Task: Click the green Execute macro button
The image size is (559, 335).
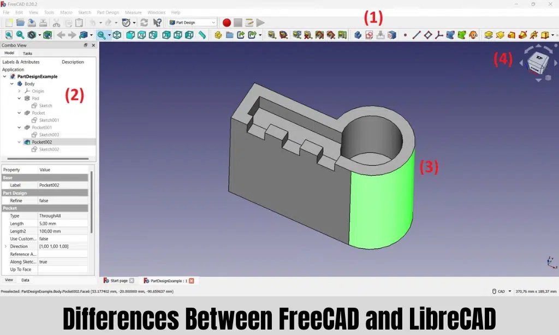Action: click(260, 23)
